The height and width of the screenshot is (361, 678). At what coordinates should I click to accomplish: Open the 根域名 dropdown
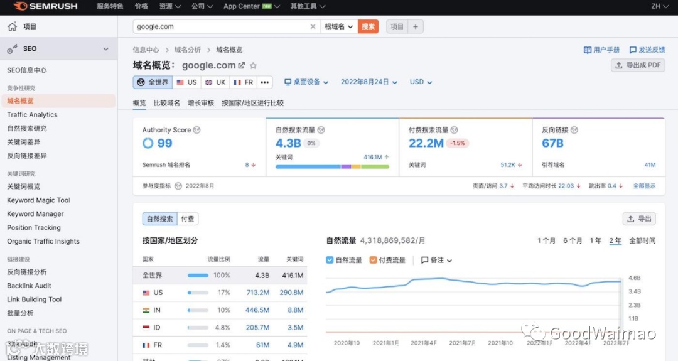[338, 26]
